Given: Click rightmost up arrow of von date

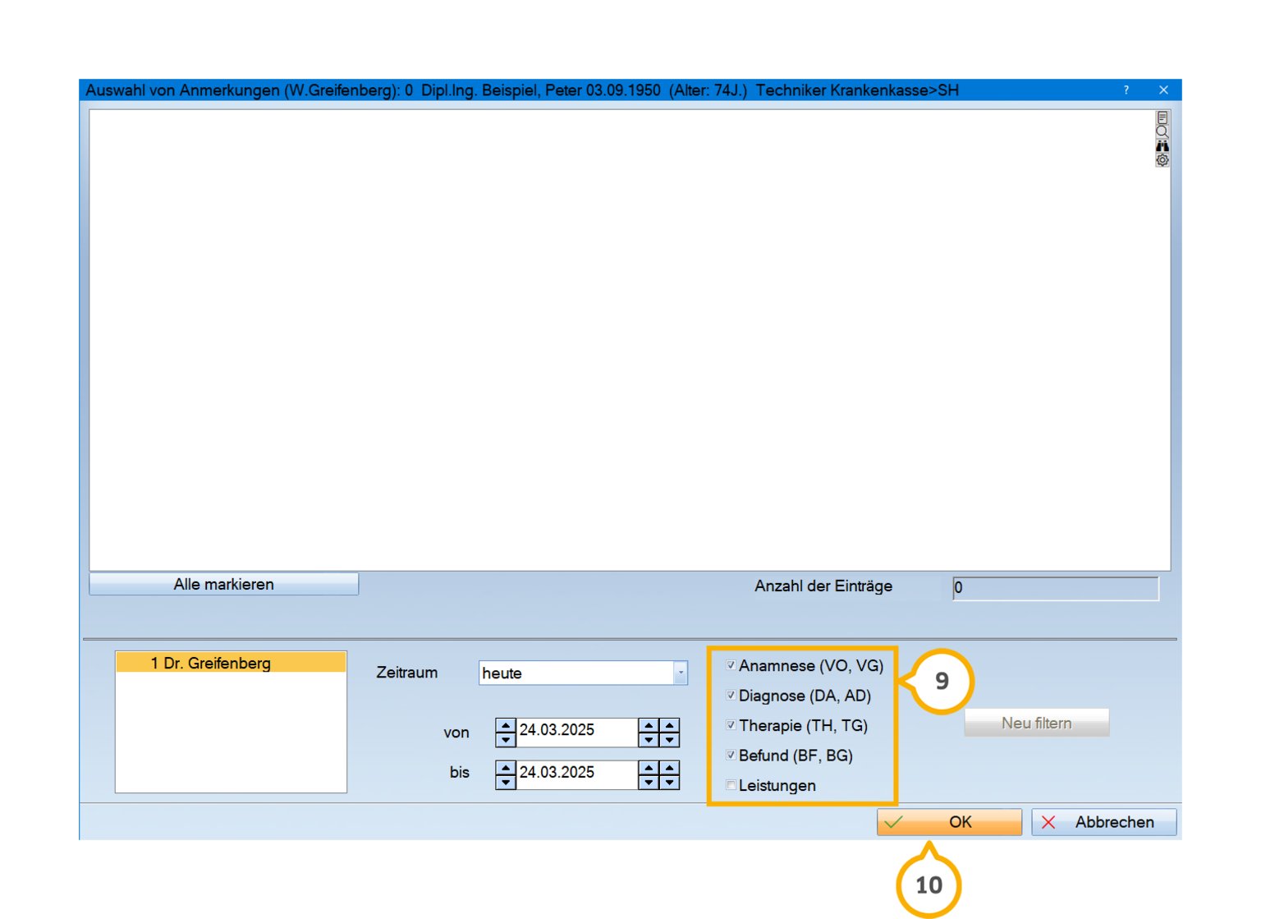Looking at the screenshot, I should pos(670,725).
